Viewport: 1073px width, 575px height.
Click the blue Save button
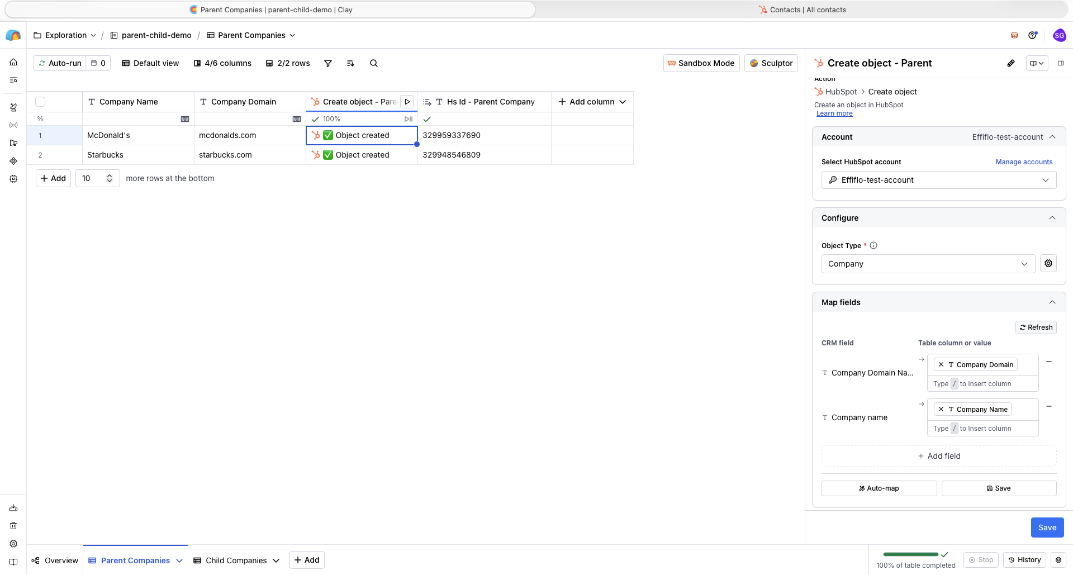click(1047, 528)
